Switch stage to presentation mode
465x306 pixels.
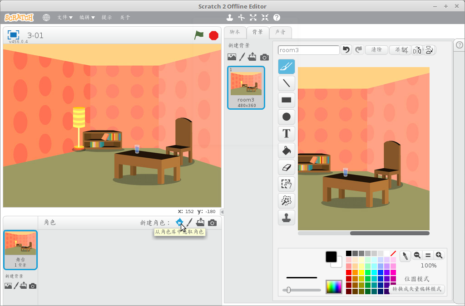(x=13, y=35)
